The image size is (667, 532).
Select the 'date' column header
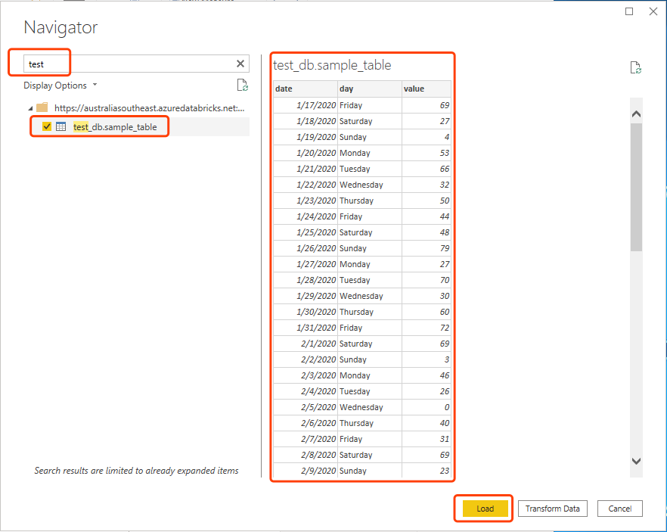(305, 89)
